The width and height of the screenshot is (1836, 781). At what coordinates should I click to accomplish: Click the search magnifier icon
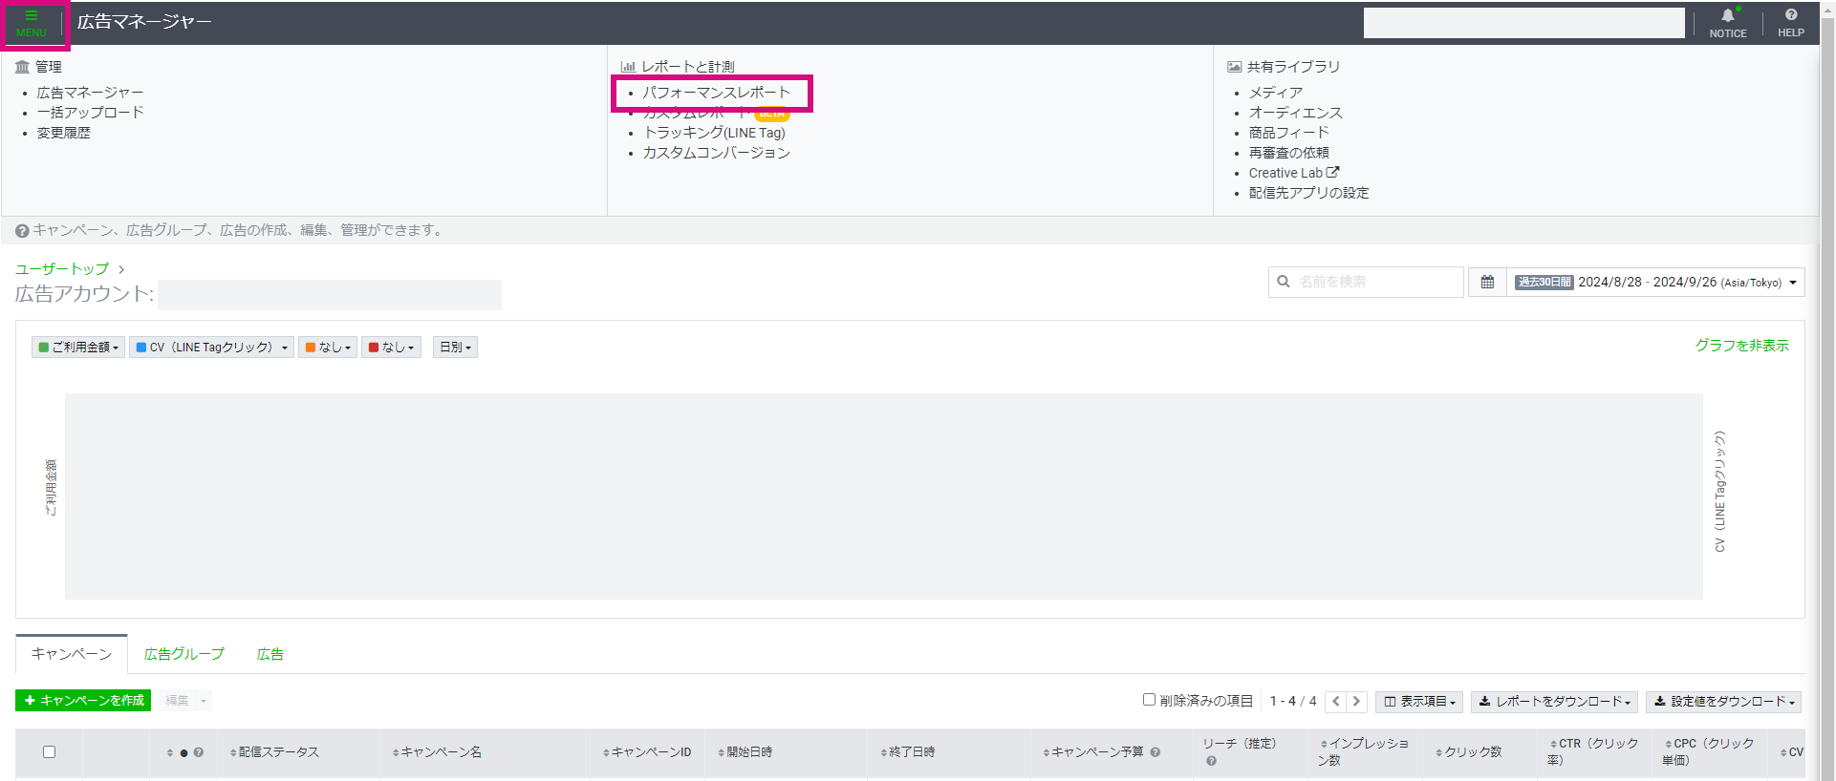tap(1284, 282)
